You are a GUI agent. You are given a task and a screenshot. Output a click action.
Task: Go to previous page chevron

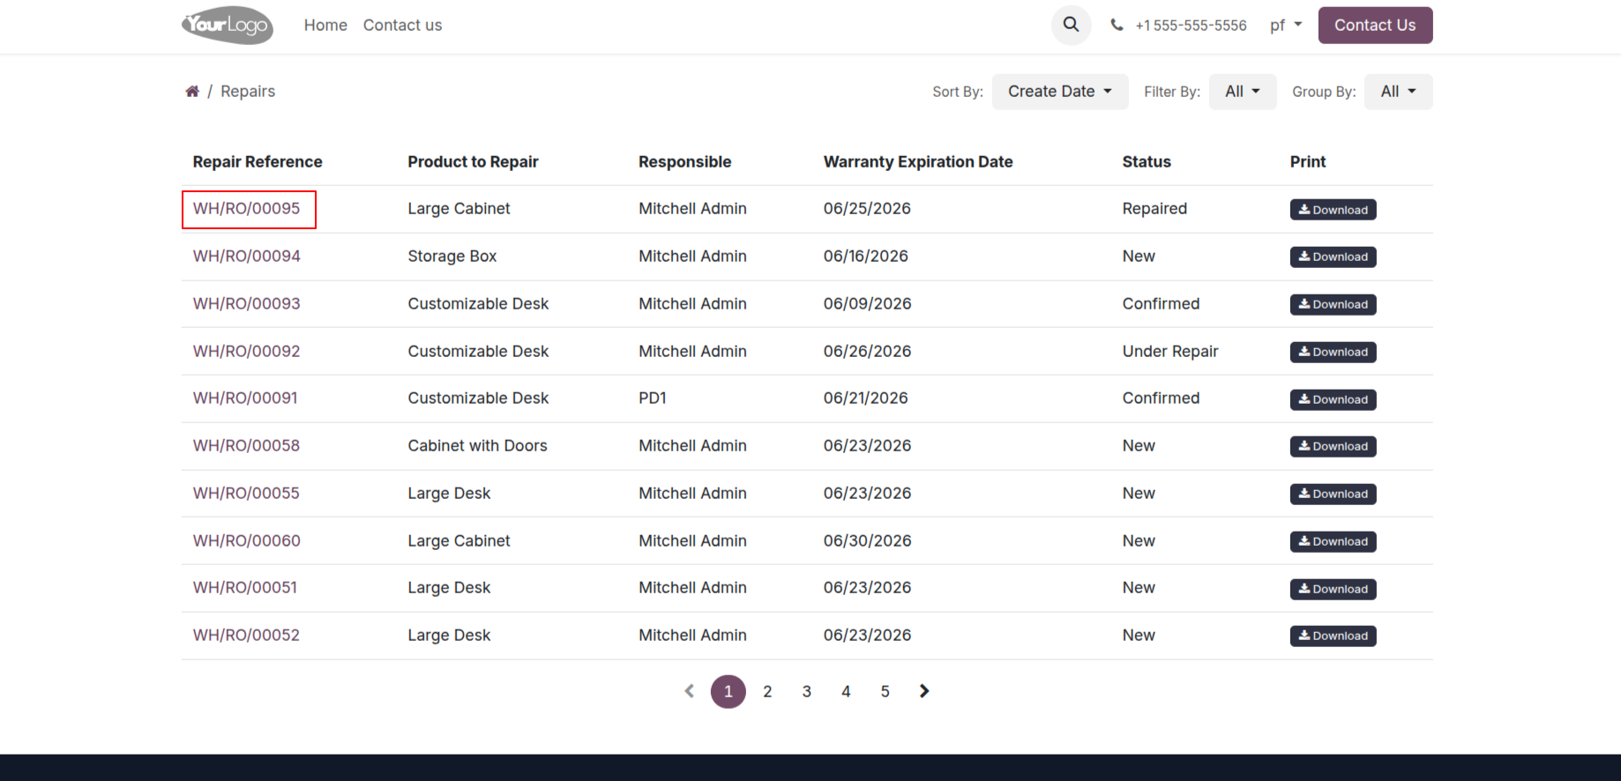(x=690, y=691)
